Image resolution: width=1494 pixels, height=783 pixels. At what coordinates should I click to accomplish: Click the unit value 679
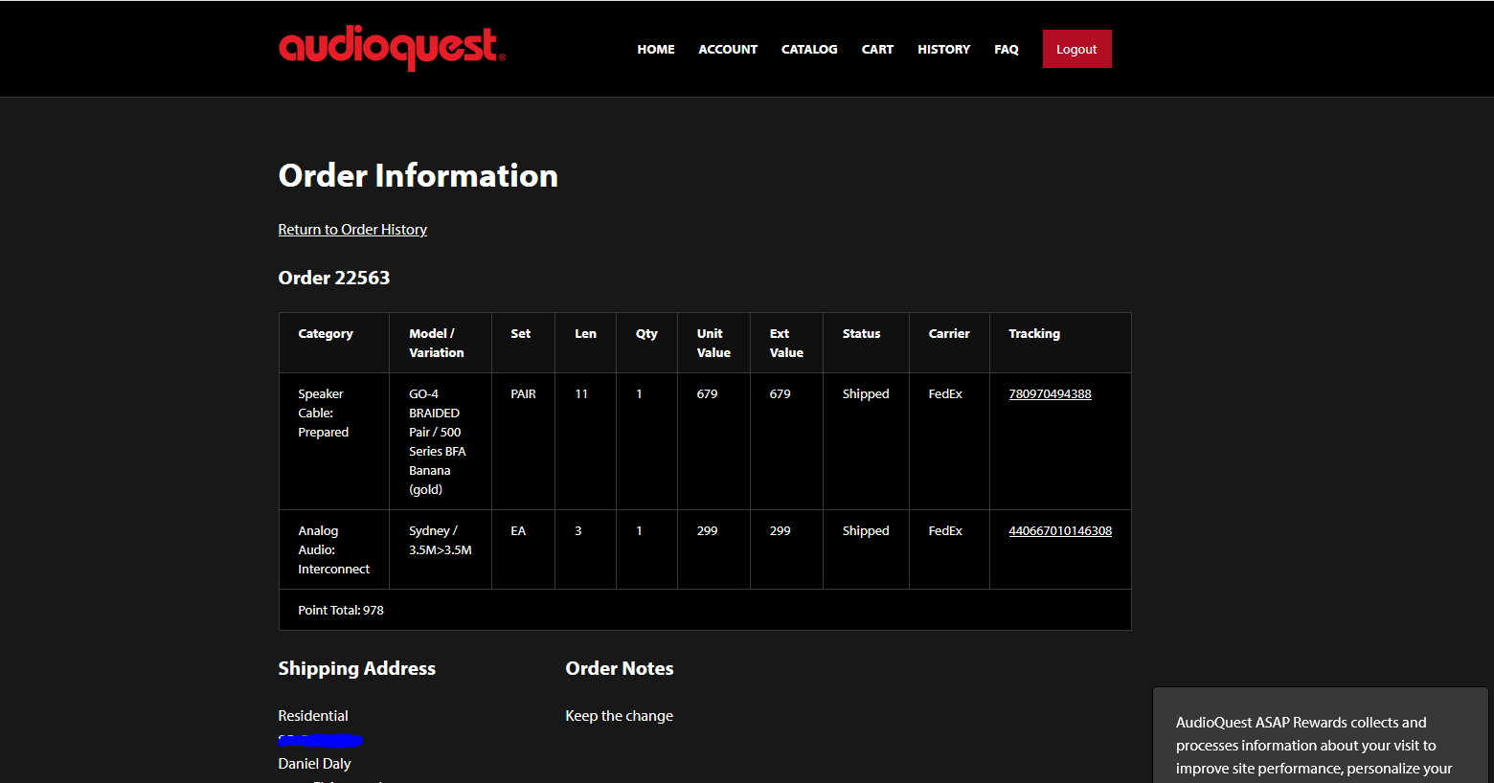pyautogui.click(x=707, y=394)
